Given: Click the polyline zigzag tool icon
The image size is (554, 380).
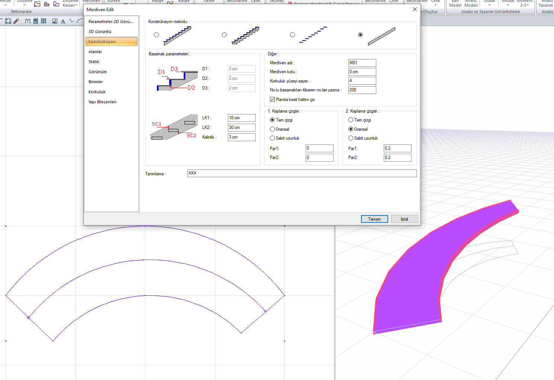Looking at the screenshot, I should [x=71, y=21].
